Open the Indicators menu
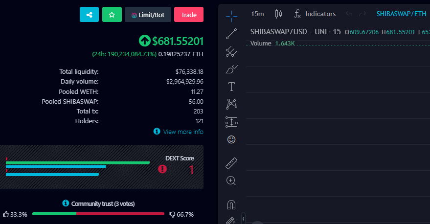The image size is (430, 224). tap(315, 14)
